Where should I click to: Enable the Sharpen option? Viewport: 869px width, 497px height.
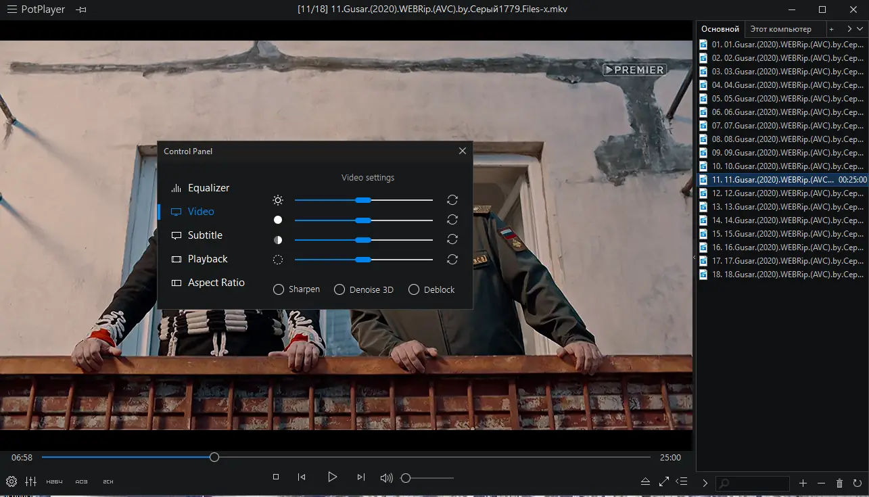[x=279, y=289]
